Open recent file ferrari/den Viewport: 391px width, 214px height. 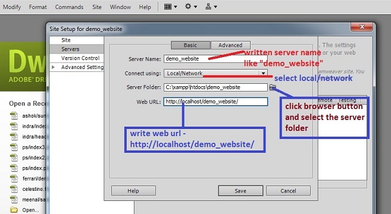tap(34, 178)
